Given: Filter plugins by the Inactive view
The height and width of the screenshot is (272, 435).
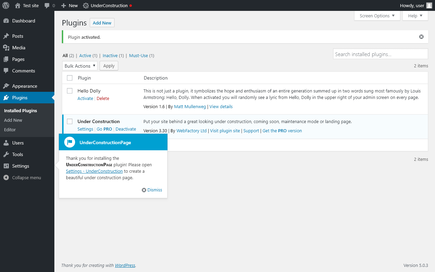Looking at the screenshot, I should [110, 55].
